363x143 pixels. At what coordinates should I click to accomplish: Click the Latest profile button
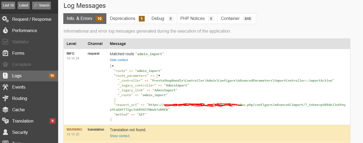point(24,5)
